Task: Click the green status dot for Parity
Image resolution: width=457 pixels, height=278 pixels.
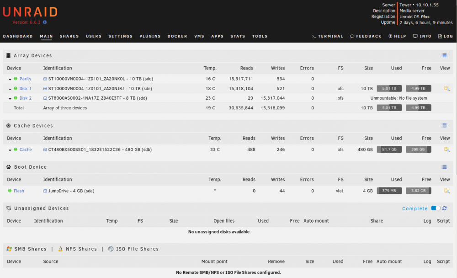Action: [16, 79]
